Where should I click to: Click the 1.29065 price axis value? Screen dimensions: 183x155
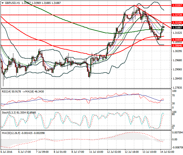pos(177,69)
